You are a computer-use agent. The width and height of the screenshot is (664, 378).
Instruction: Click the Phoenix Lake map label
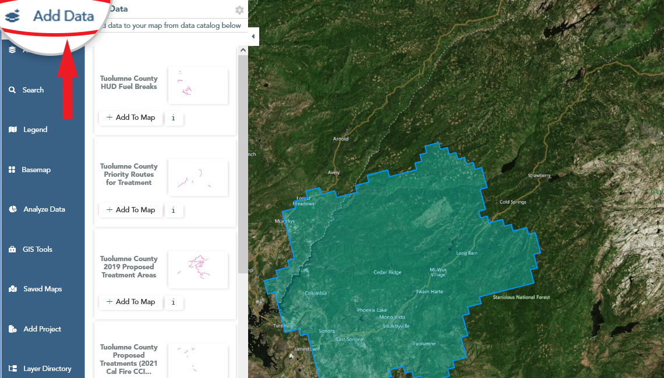(372, 311)
